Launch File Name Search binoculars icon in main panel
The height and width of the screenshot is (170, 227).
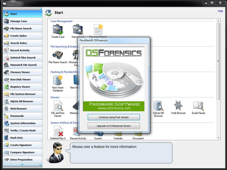tap(58, 55)
